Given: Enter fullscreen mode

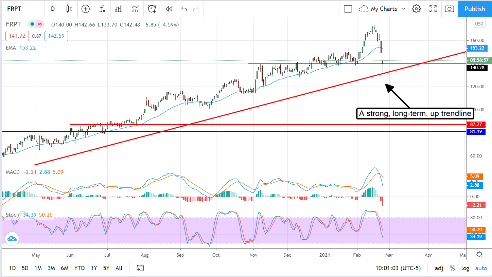Looking at the screenshot, I should [433, 9].
